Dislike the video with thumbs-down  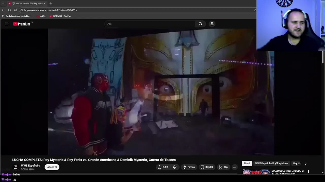[175, 167]
